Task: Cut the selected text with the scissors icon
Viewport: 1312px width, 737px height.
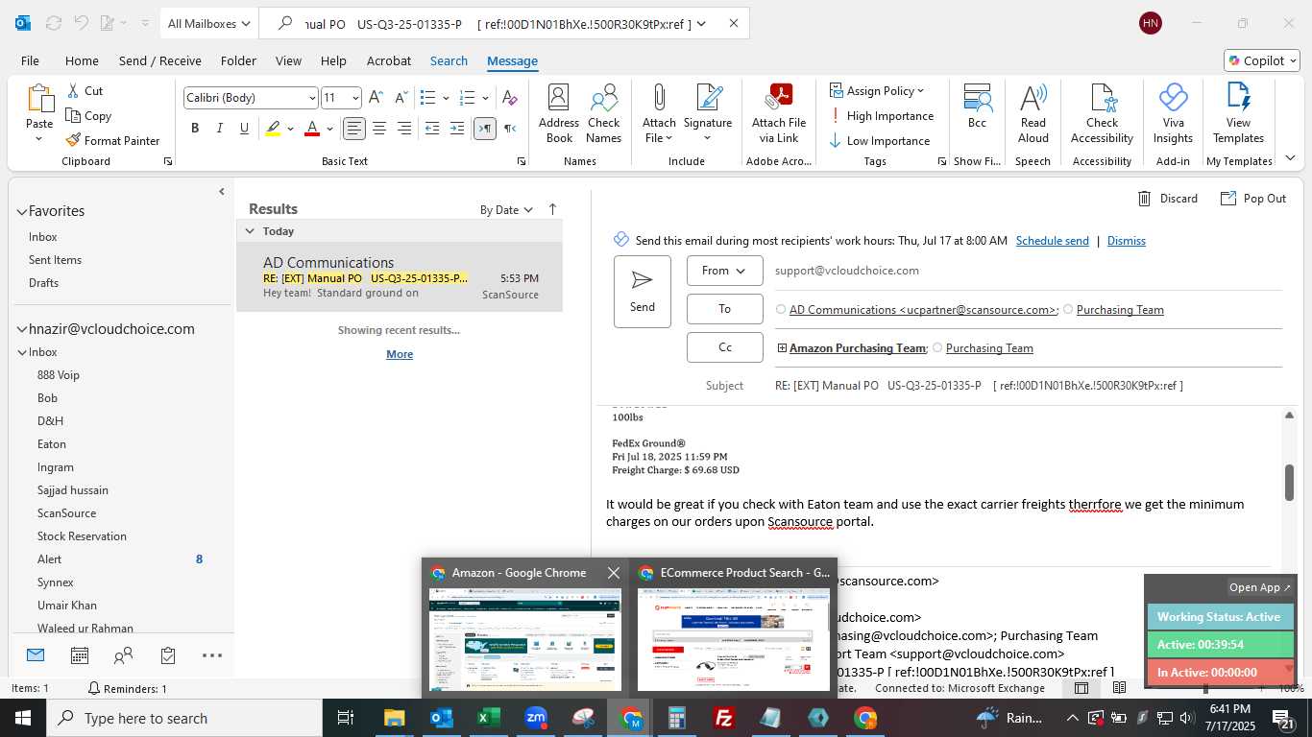Action: 74,90
